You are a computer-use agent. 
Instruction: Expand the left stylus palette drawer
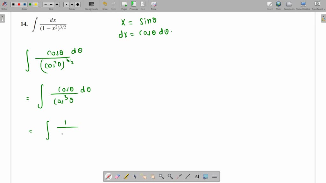coord(3,18)
